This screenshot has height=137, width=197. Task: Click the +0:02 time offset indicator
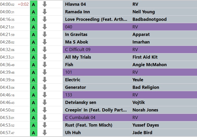point(23,4)
